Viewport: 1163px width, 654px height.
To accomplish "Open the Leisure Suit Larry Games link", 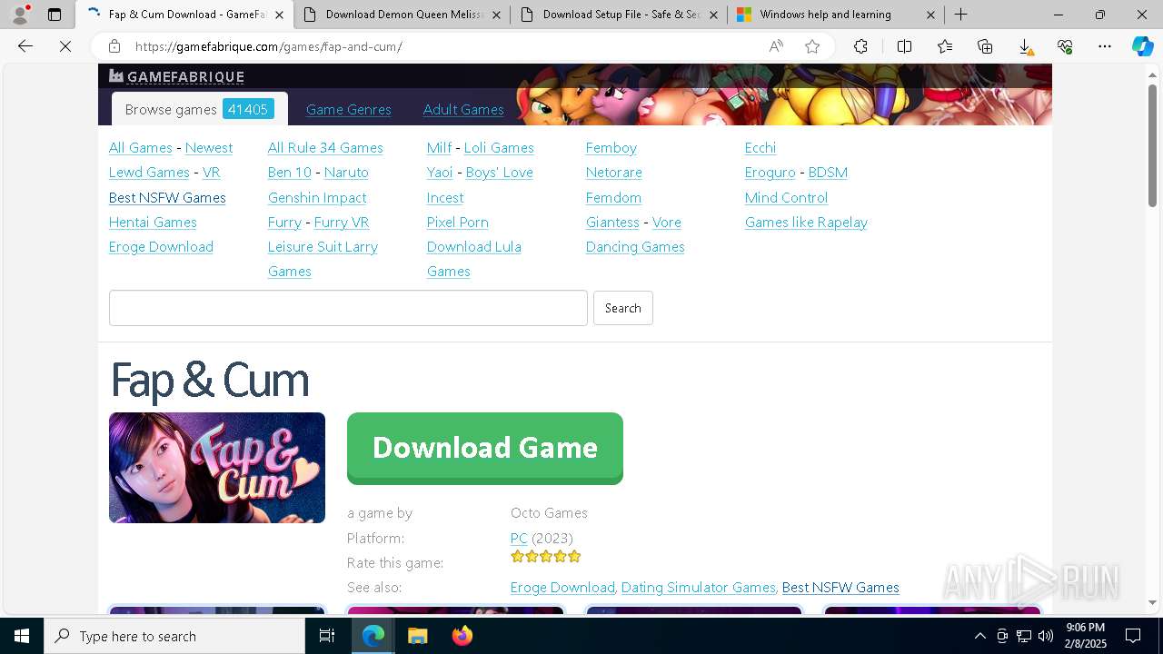I will 323,259.
